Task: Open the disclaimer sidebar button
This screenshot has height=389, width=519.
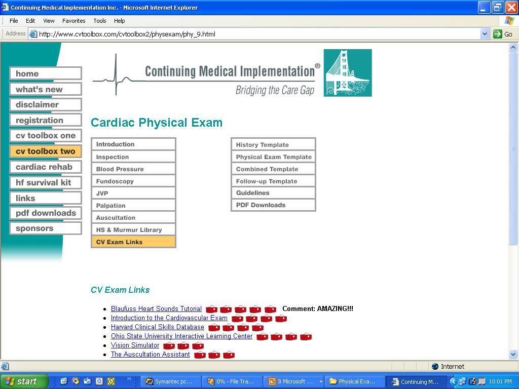Action: [45, 104]
